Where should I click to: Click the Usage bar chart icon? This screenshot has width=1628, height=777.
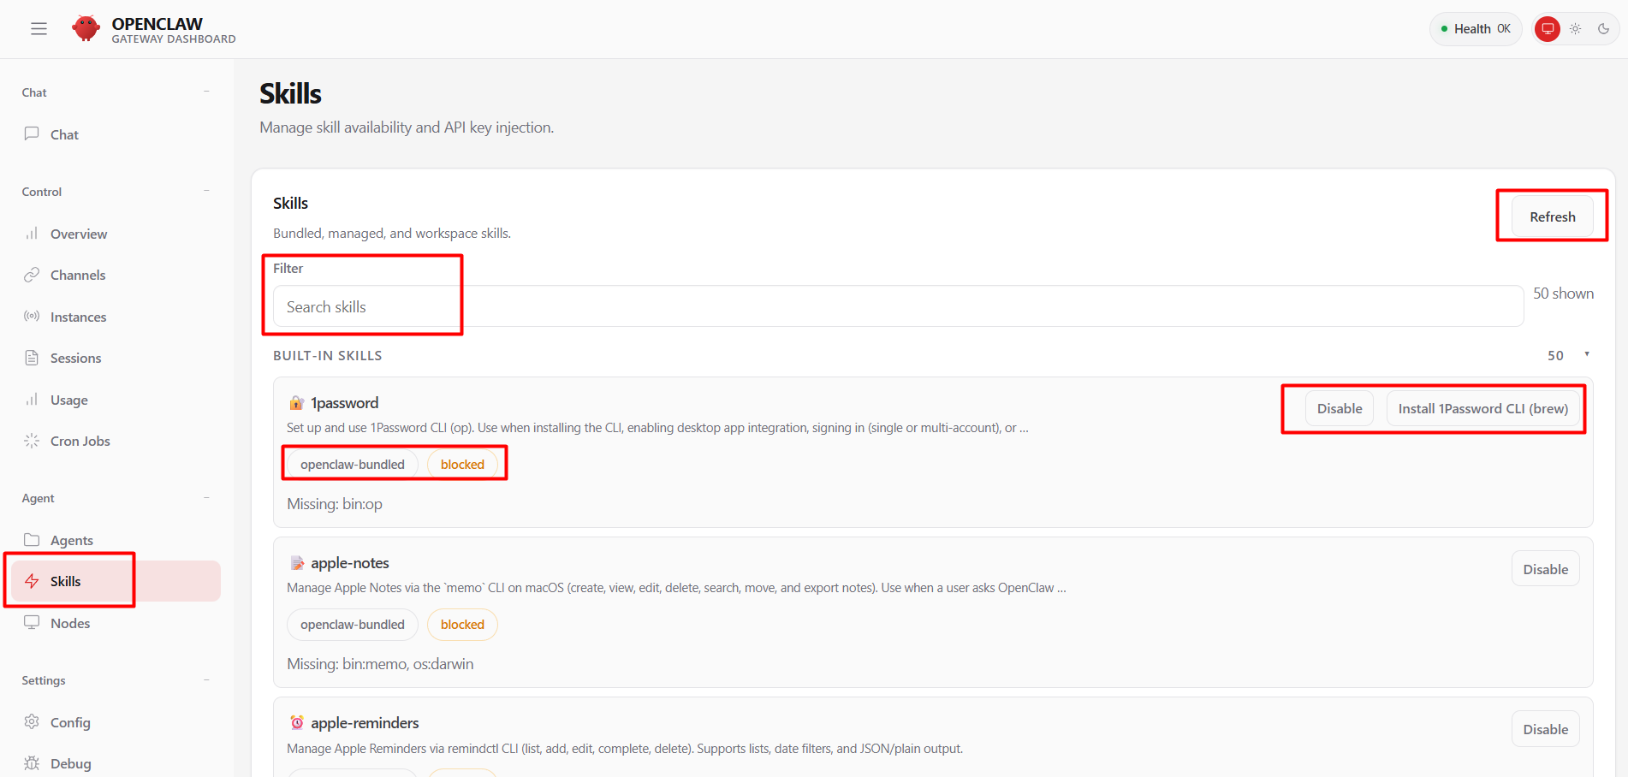(x=32, y=400)
